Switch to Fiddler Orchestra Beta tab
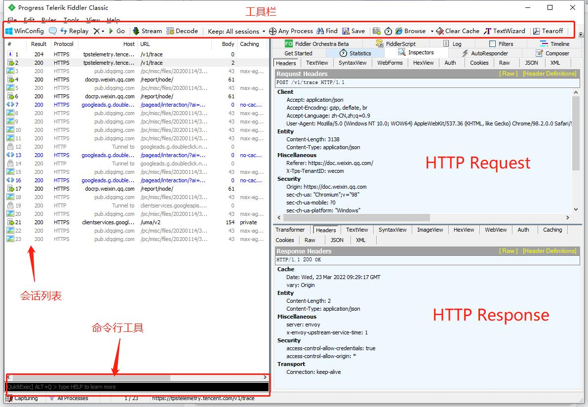The image size is (588, 407). click(317, 44)
